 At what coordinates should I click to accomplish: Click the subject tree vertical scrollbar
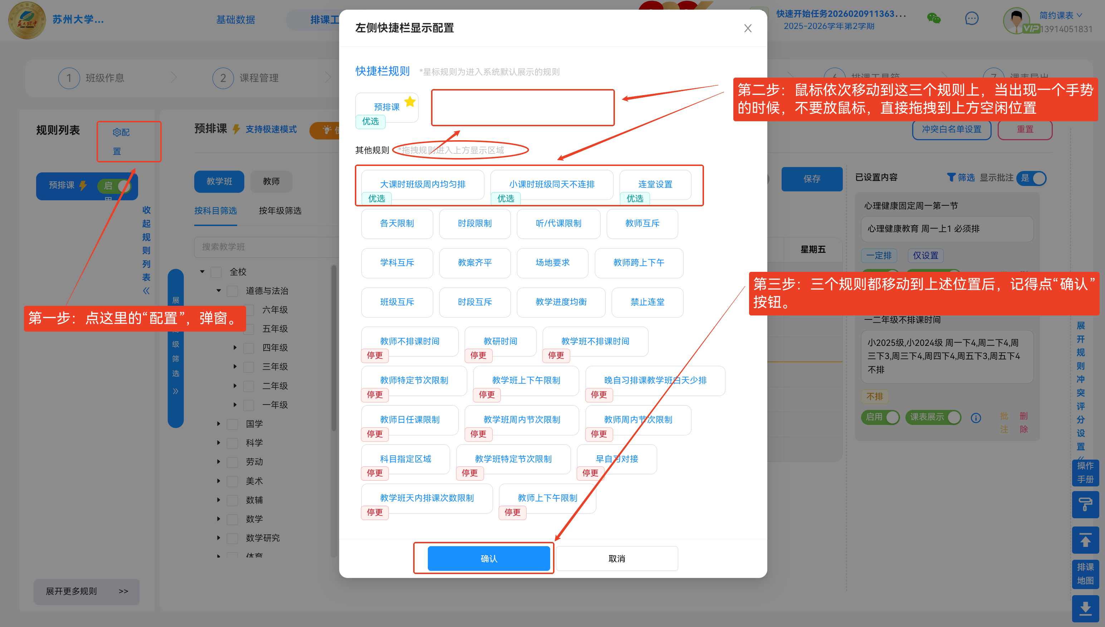click(x=334, y=348)
